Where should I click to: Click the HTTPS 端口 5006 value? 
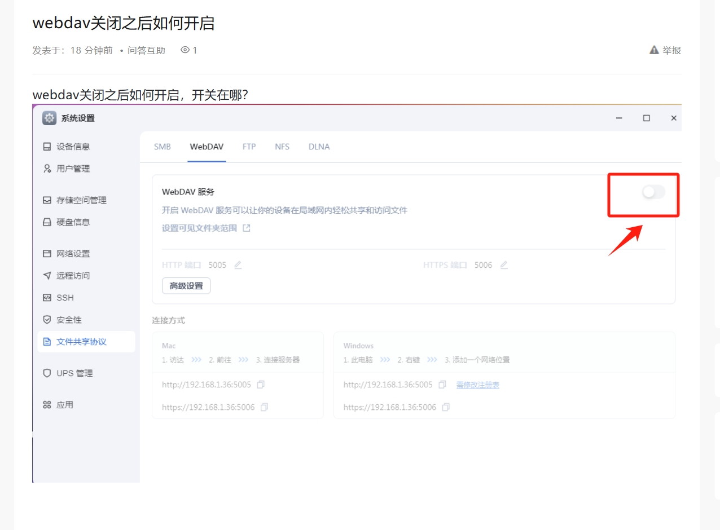tap(483, 265)
